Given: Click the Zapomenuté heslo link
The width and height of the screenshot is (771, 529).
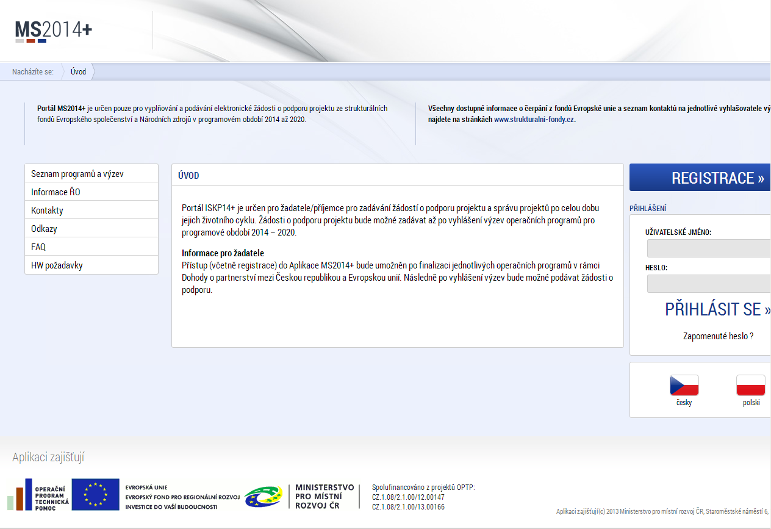Looking at the screenshot, I should pos(718,336).
